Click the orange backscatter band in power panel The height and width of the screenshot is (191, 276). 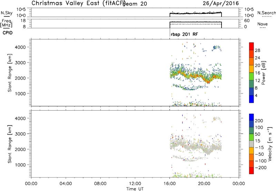(195, 76)
